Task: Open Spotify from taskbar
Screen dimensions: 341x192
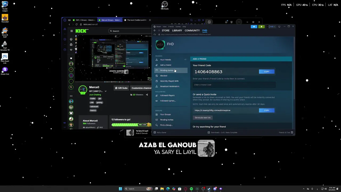Action: 191,189
